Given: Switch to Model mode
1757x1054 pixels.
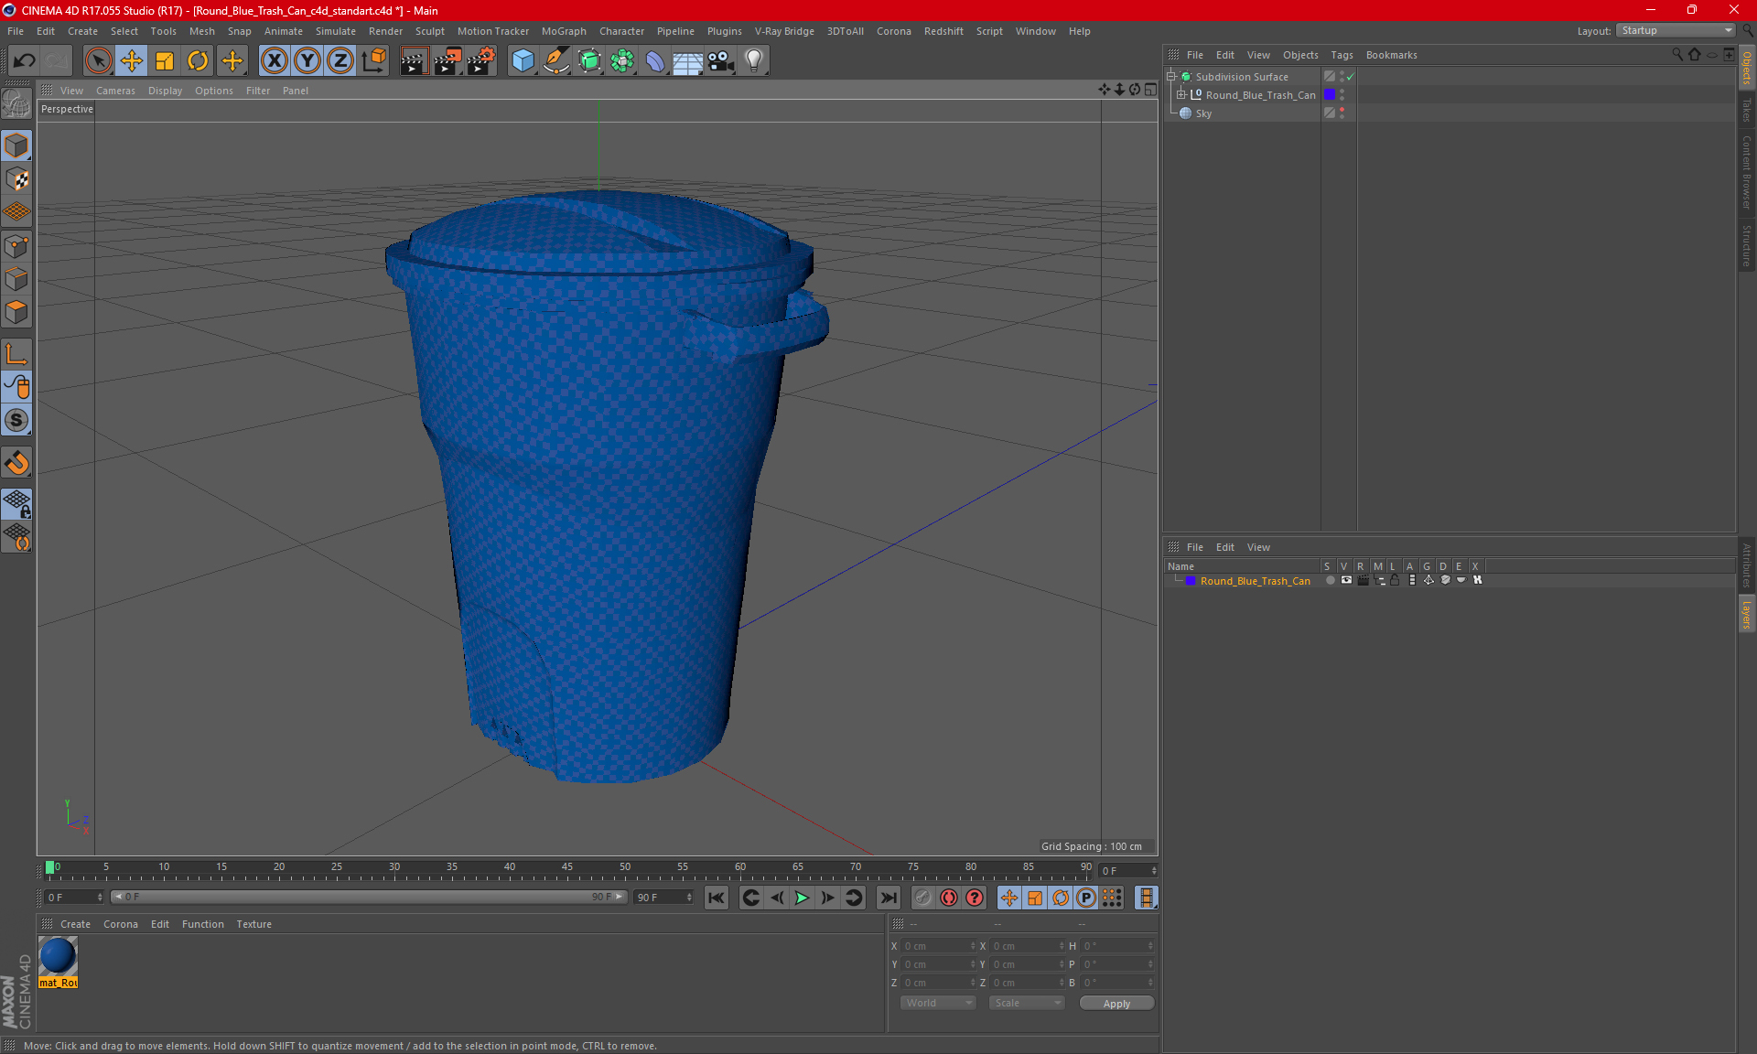Looking at the screenshot, I should click(16, 146).
